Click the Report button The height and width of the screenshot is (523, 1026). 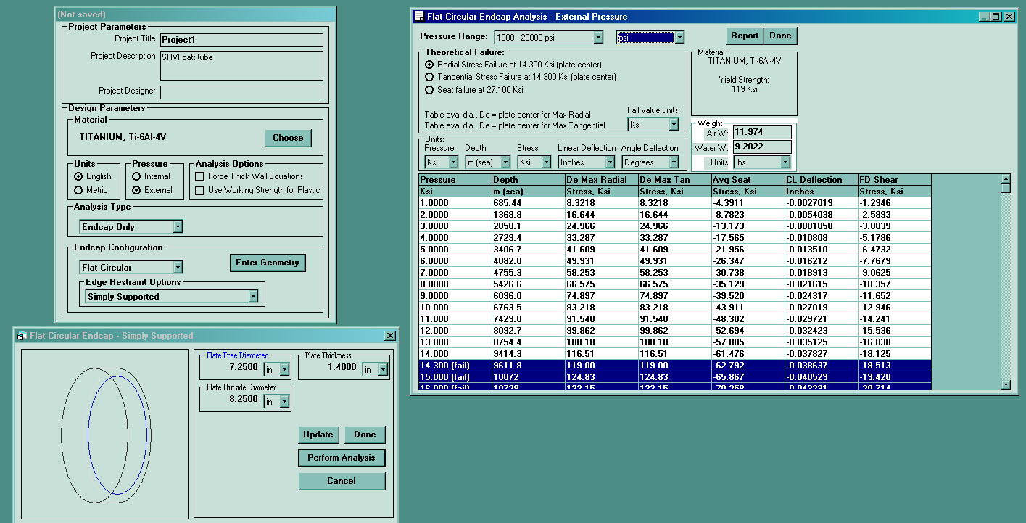point(745,36)
